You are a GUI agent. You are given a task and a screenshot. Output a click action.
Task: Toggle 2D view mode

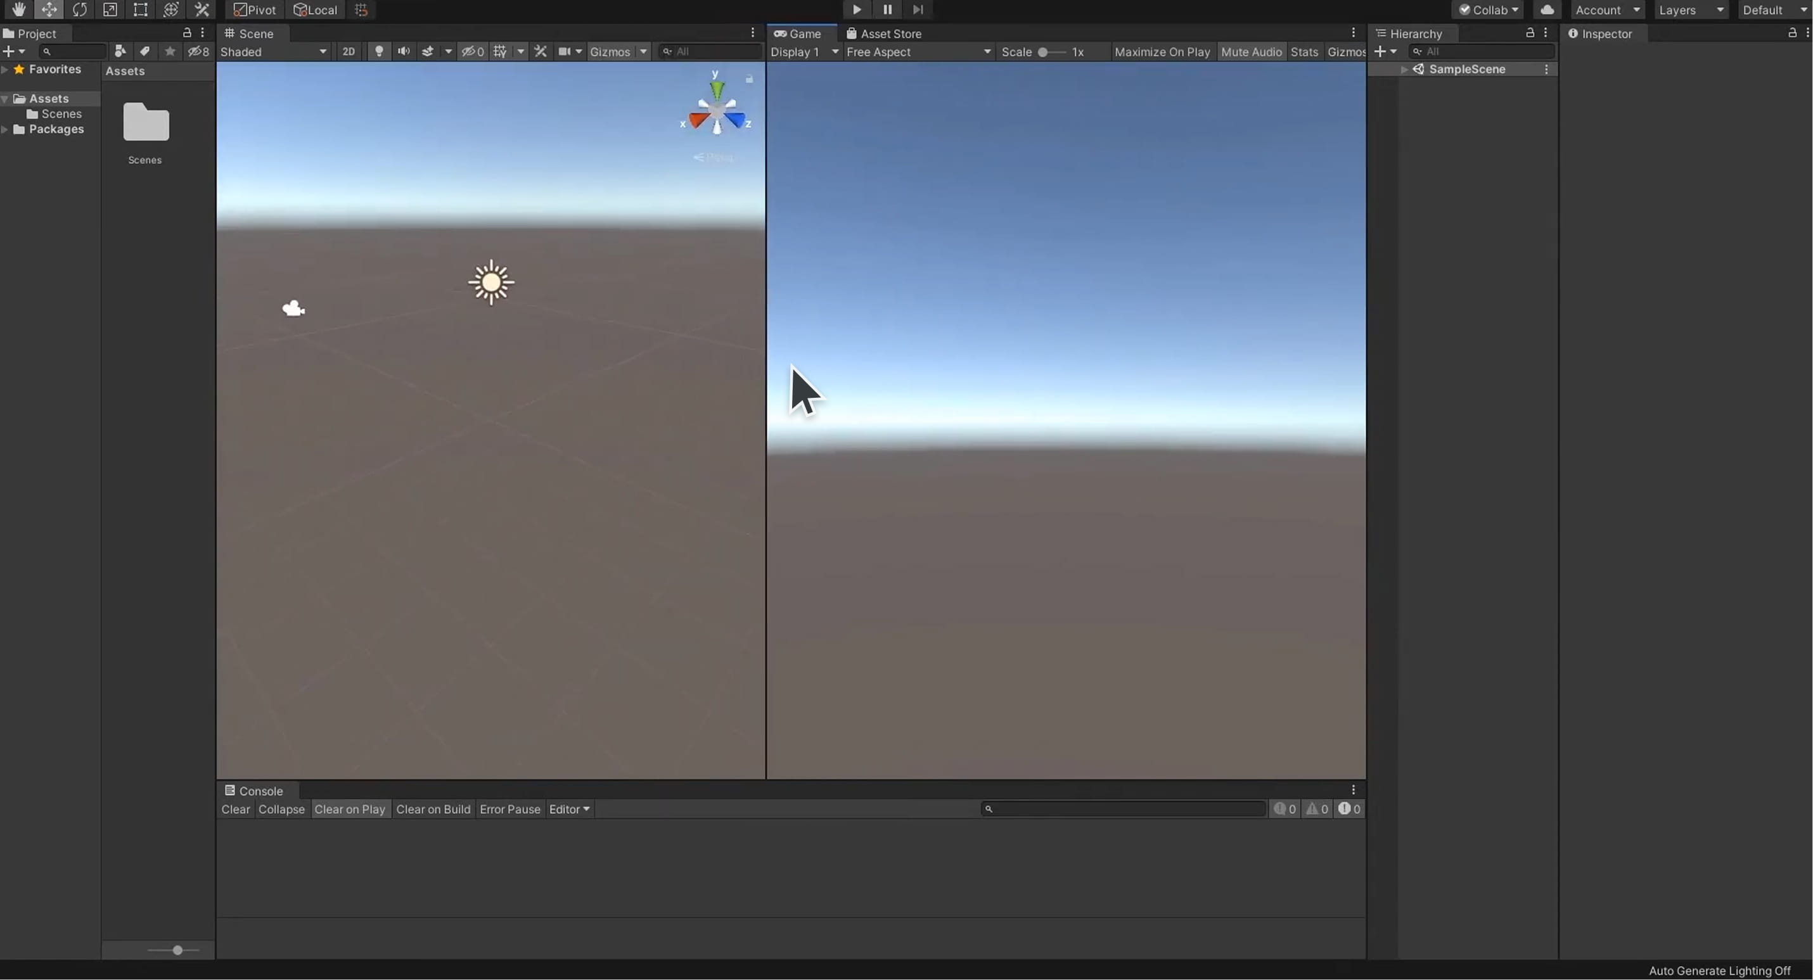tap(349, 51)
